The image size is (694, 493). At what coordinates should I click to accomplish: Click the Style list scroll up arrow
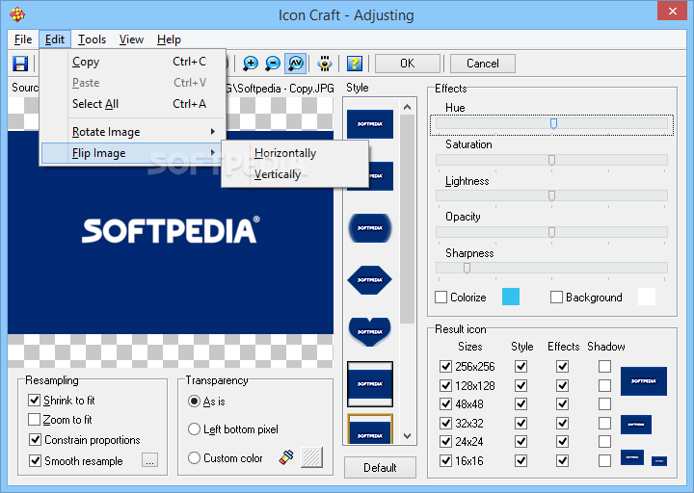(407, 107)
